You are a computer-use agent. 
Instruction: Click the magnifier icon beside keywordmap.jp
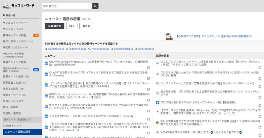point(112,49)
